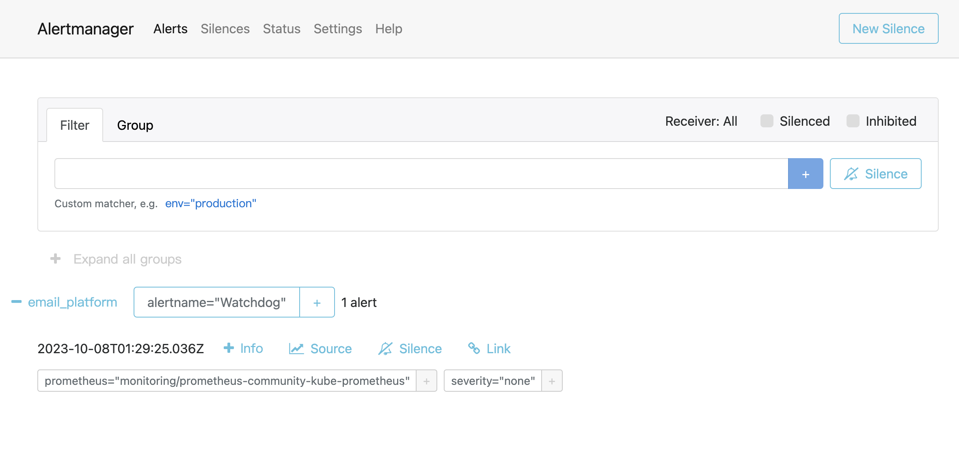This screenshot has height=455, width=959.
Task: Click the New Silence button
Action: (x=888, y=29)
